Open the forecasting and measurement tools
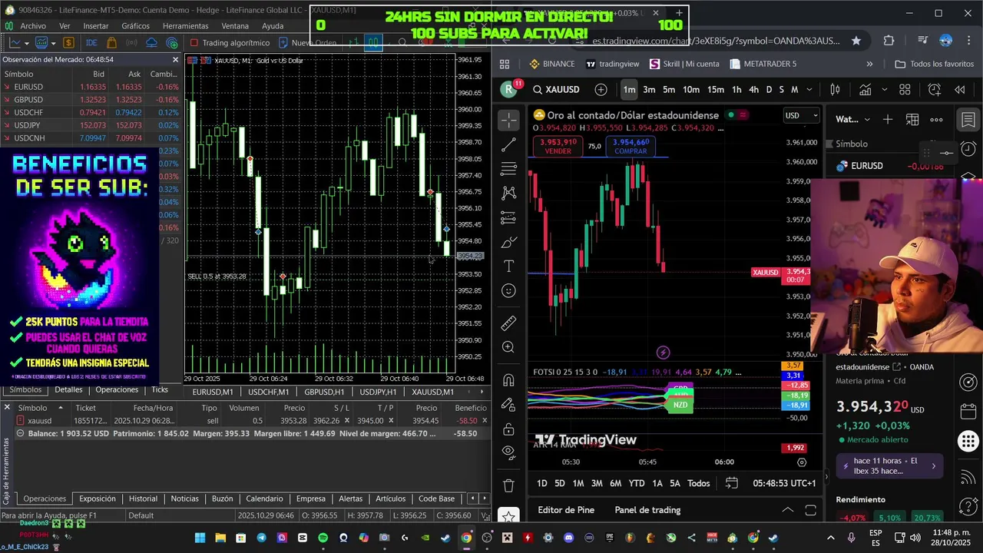The image size is (983, 553). click(x=508, y=218)
